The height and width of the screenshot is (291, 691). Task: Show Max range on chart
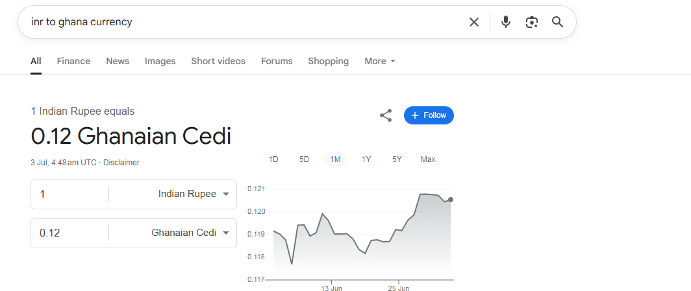428,159
